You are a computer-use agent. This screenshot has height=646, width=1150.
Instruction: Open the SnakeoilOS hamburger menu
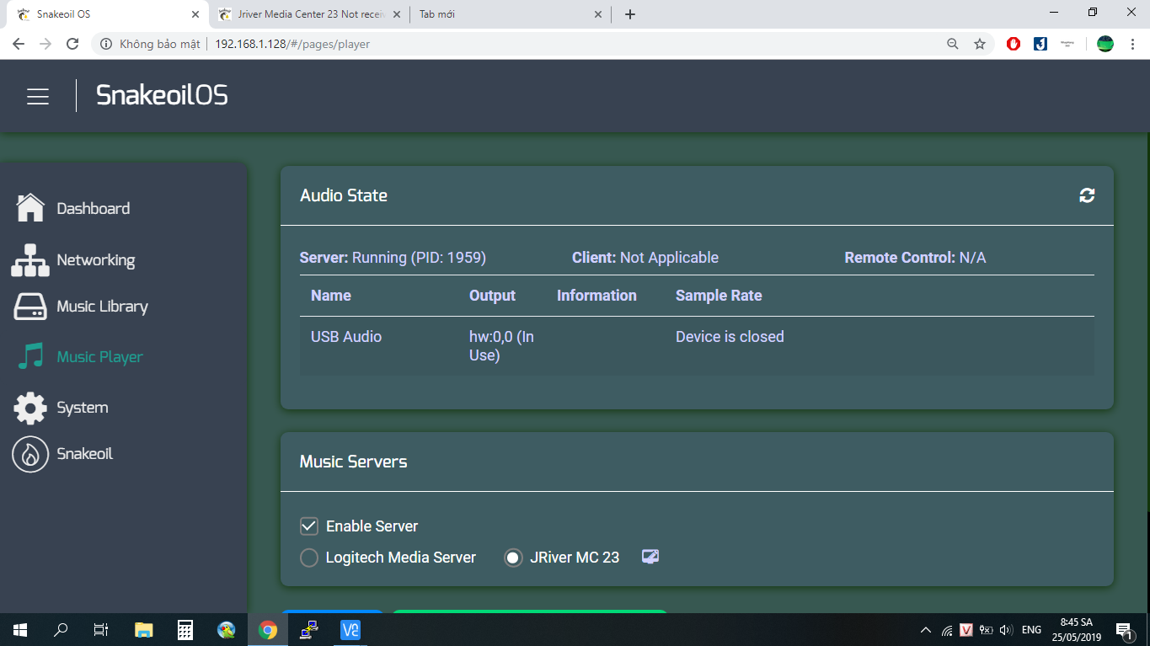coord(38,97)
